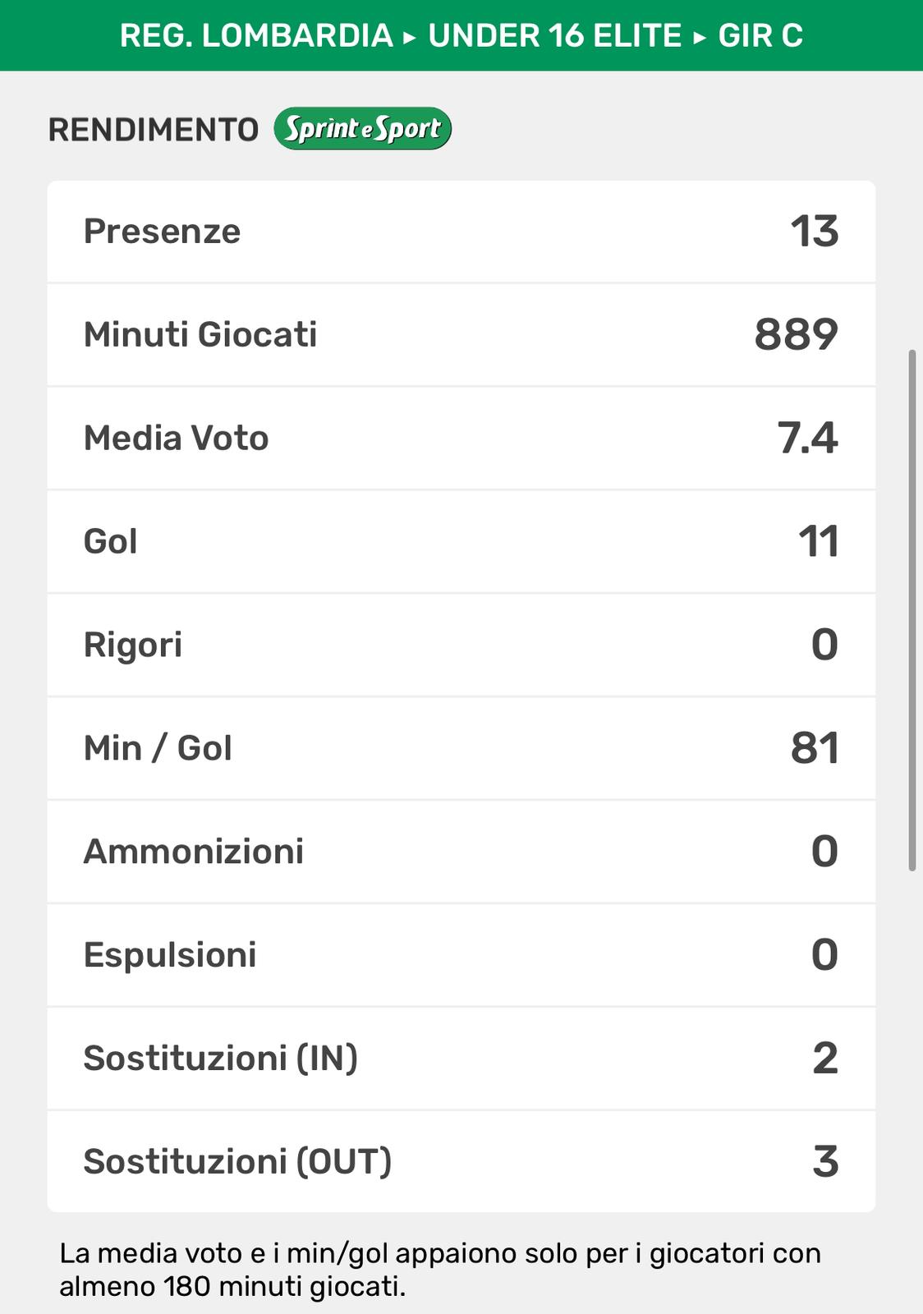Image resolution: width=923 pixels, height=1314 pixels.
Task: Click the Min / Gol row
Action: pyautogui.click(x=461, y=749)
